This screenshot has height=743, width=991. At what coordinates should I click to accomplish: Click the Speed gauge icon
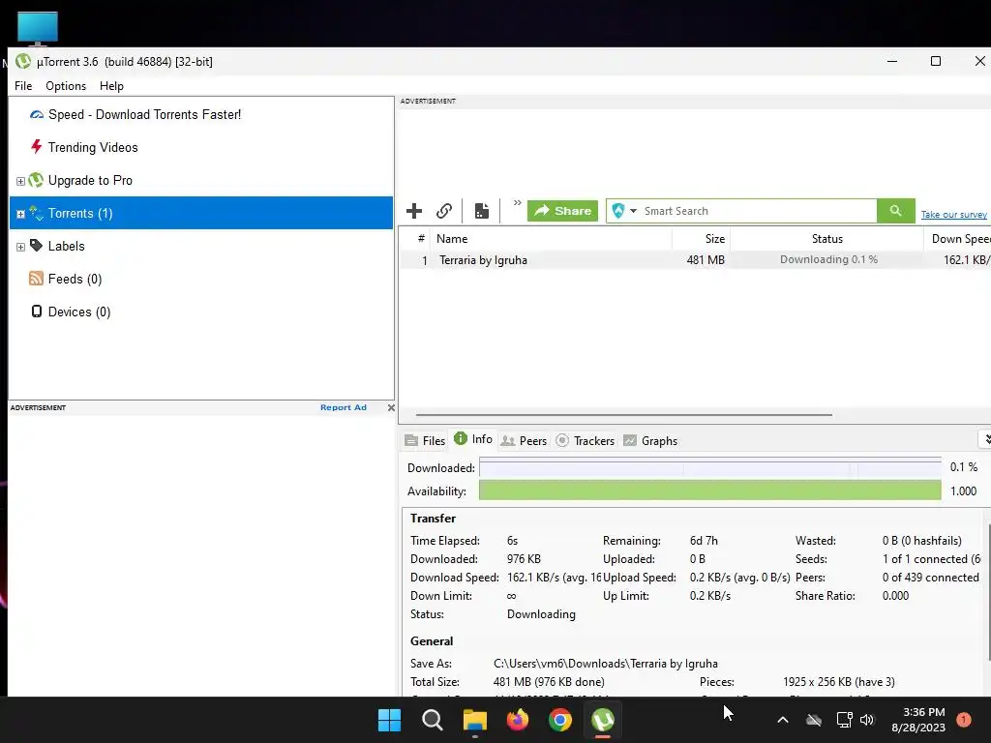click(x=37, y=114)
